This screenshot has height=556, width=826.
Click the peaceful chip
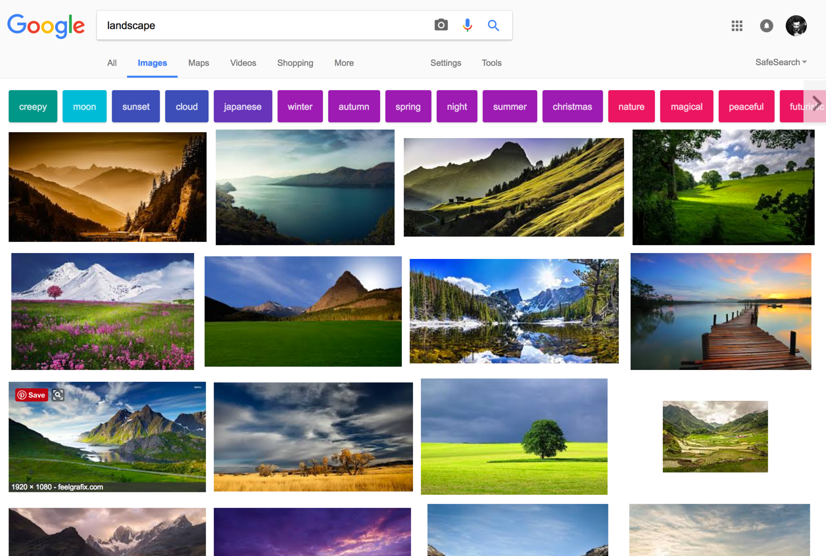(x=746, y=106)
